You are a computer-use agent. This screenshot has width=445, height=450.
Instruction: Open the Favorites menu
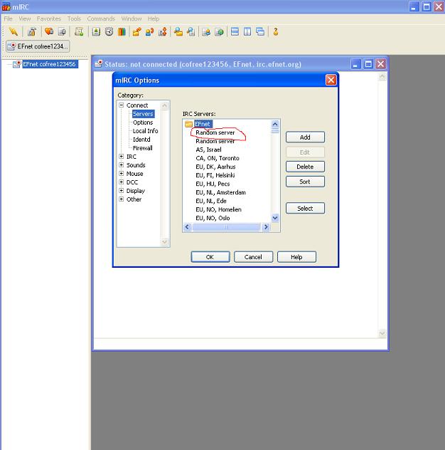pos(49,19)
